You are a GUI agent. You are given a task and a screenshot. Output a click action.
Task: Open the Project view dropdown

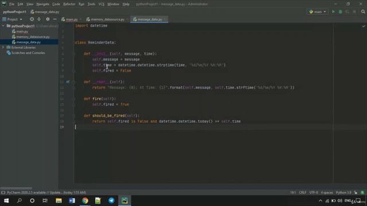13,19
